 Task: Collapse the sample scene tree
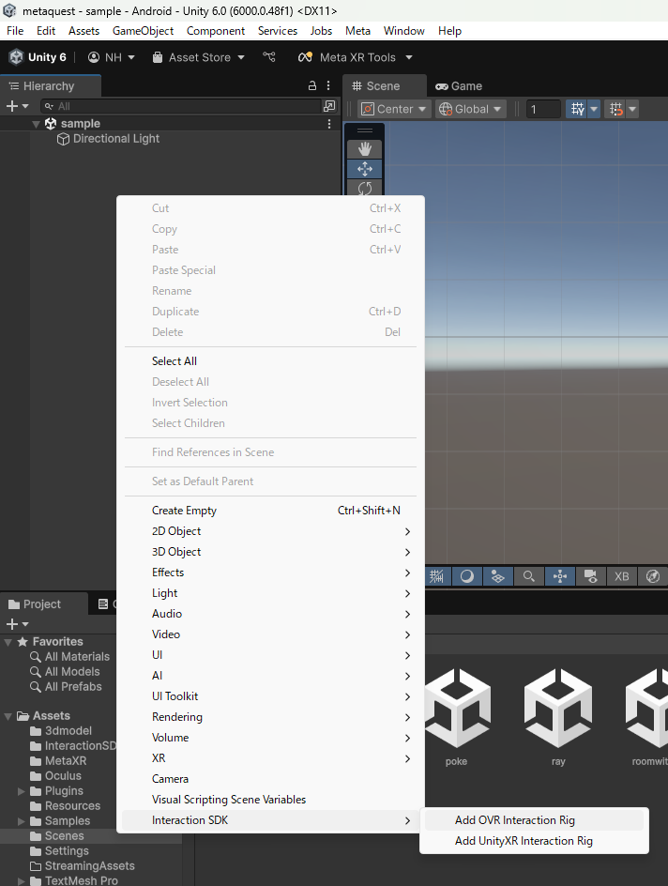(36, 124)
